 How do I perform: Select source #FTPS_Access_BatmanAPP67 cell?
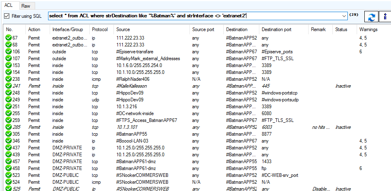(x=147, y=120)
